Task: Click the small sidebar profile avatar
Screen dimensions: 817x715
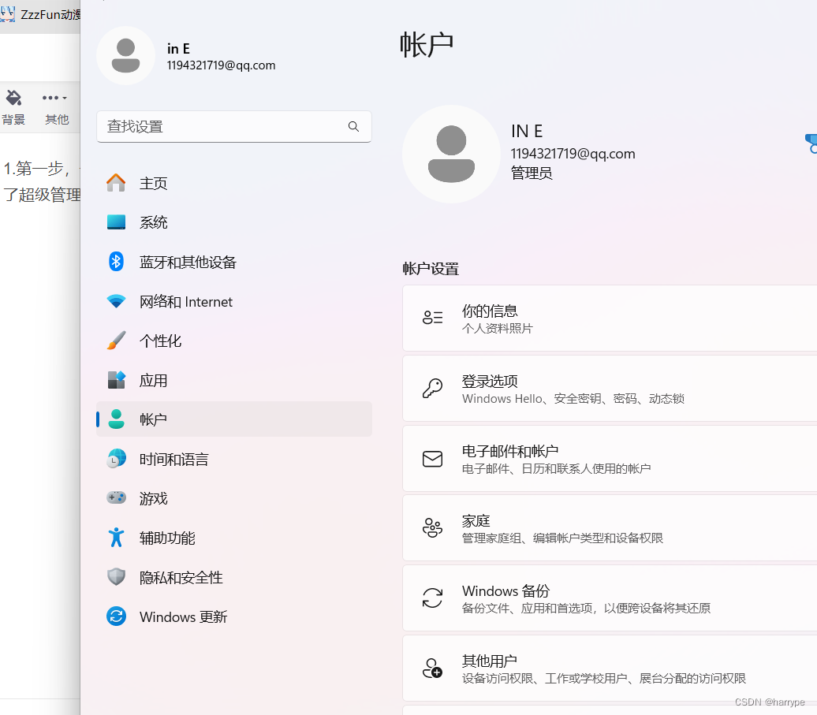Action: (x=125, y=56)
